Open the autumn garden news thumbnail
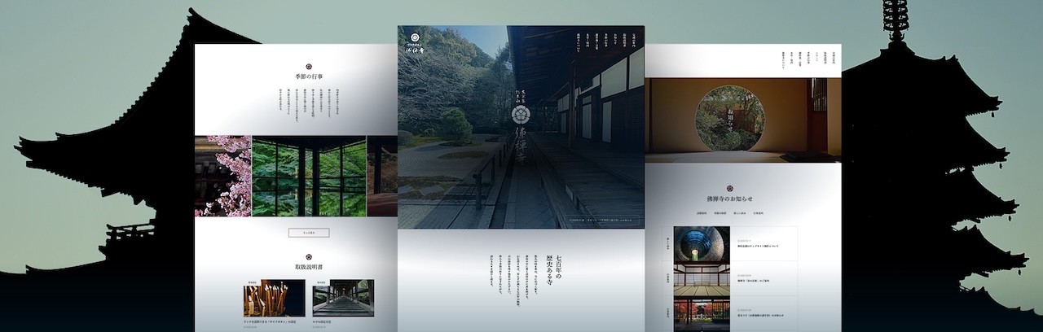The image size is (1043, 332). coord(702,314)
